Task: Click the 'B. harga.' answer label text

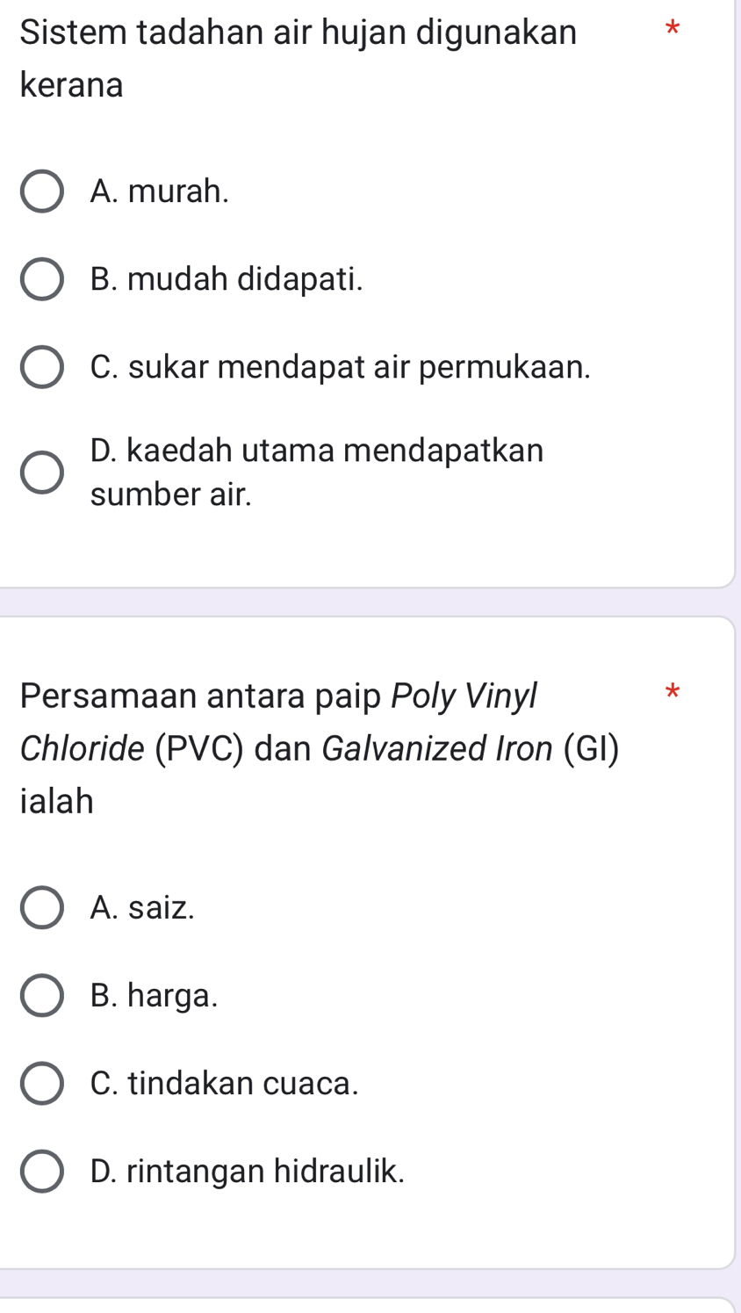Action: [x=155, y=995]
